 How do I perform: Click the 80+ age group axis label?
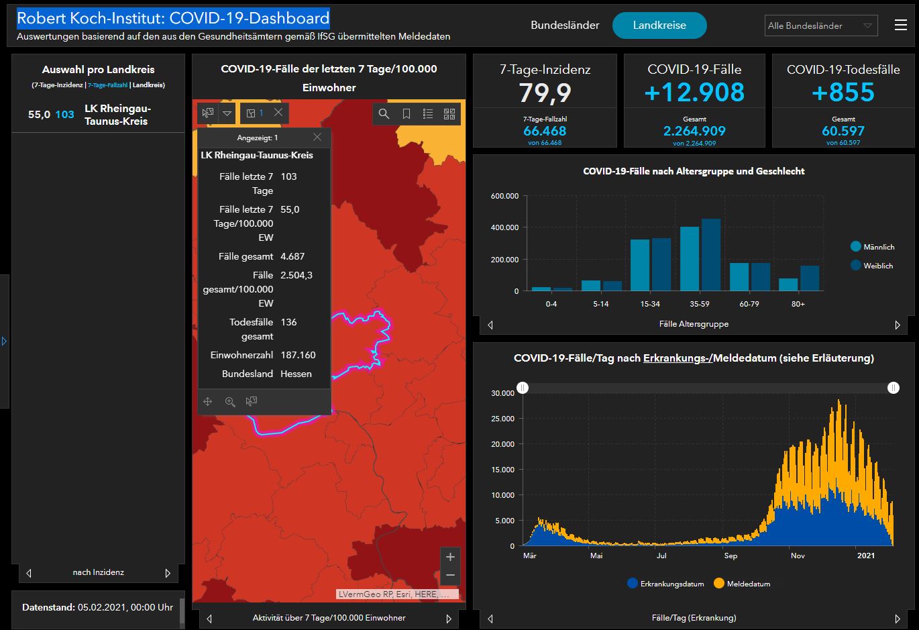(798, 304)
